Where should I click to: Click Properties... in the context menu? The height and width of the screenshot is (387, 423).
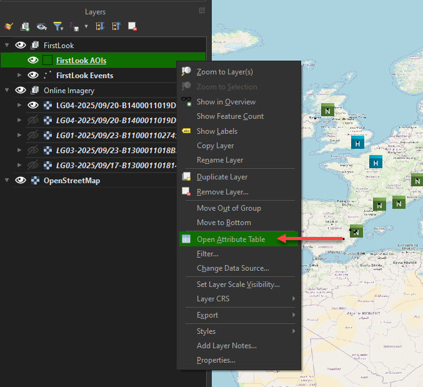pos(216,360)
